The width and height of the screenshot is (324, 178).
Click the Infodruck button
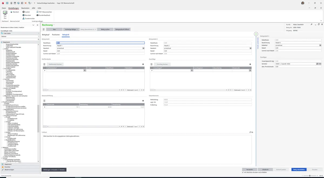pyautogui.click(x=265, y=169)
